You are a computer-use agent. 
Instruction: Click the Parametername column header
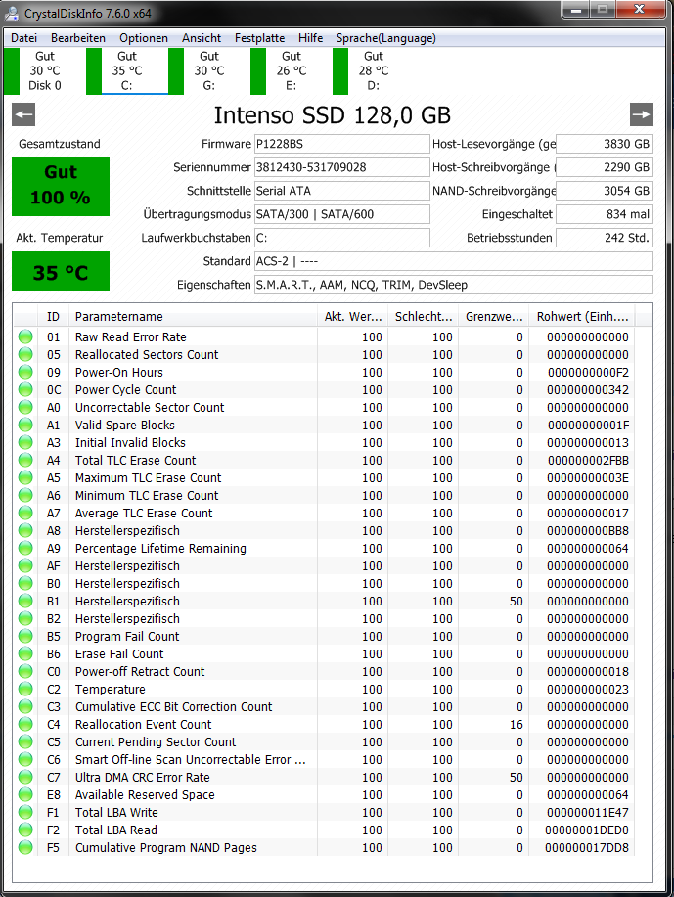point(193,316)
